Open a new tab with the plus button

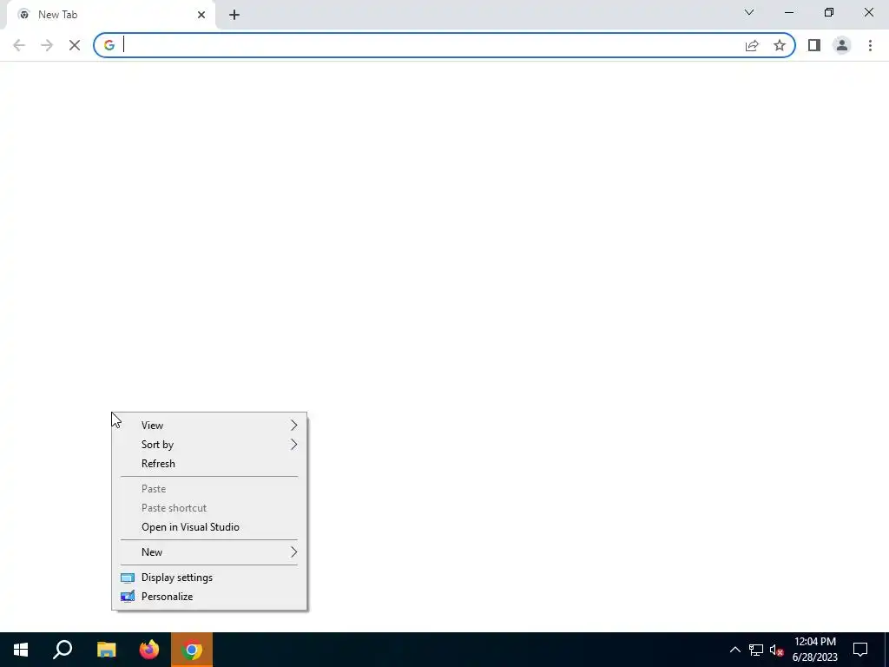tap(234, 15)
